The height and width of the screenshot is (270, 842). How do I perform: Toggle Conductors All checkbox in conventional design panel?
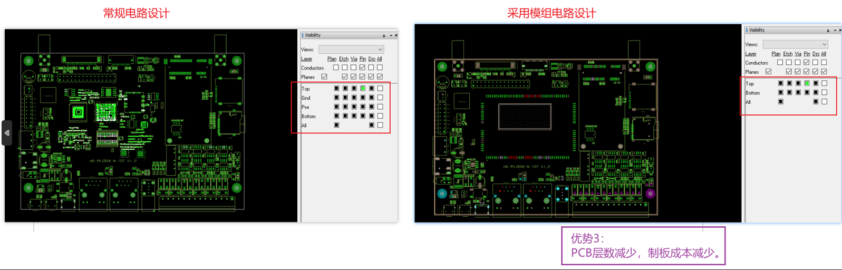coord(380,67)
